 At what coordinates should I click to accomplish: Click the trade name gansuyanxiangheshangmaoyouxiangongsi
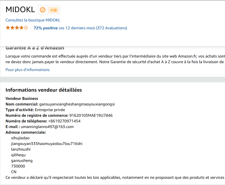[x=77, y=104]
